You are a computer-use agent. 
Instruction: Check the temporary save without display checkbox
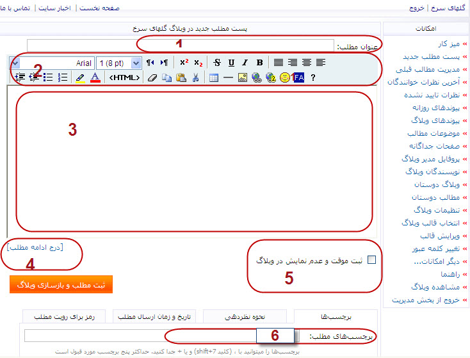(371, 259)
